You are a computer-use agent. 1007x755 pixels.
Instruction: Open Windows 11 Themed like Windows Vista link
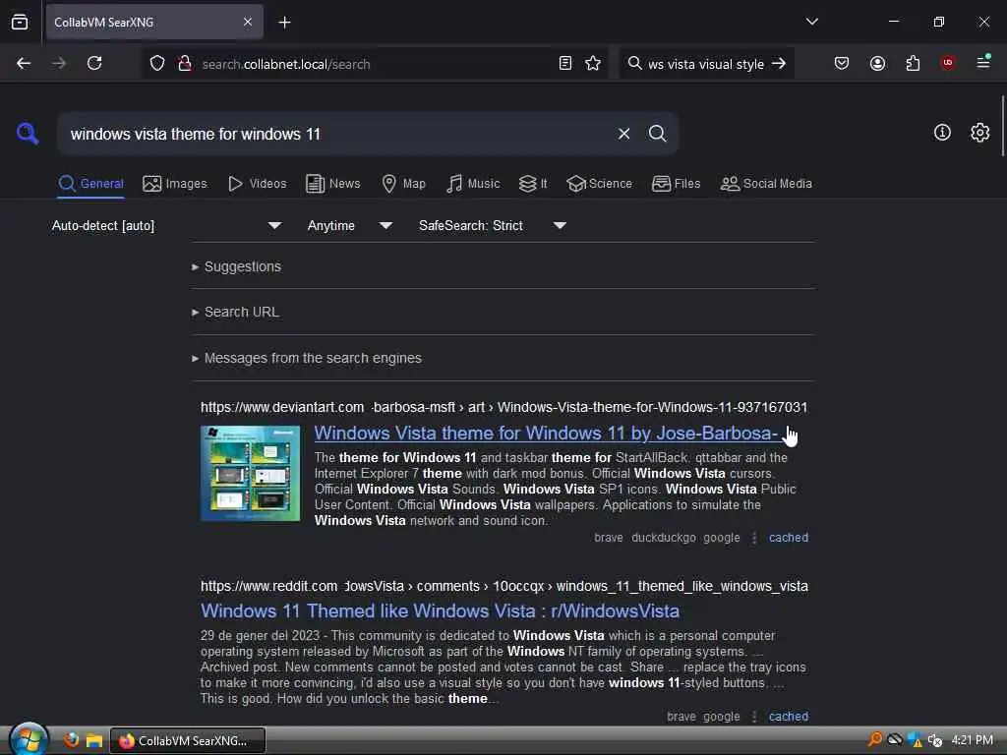(x=440, y=611)
